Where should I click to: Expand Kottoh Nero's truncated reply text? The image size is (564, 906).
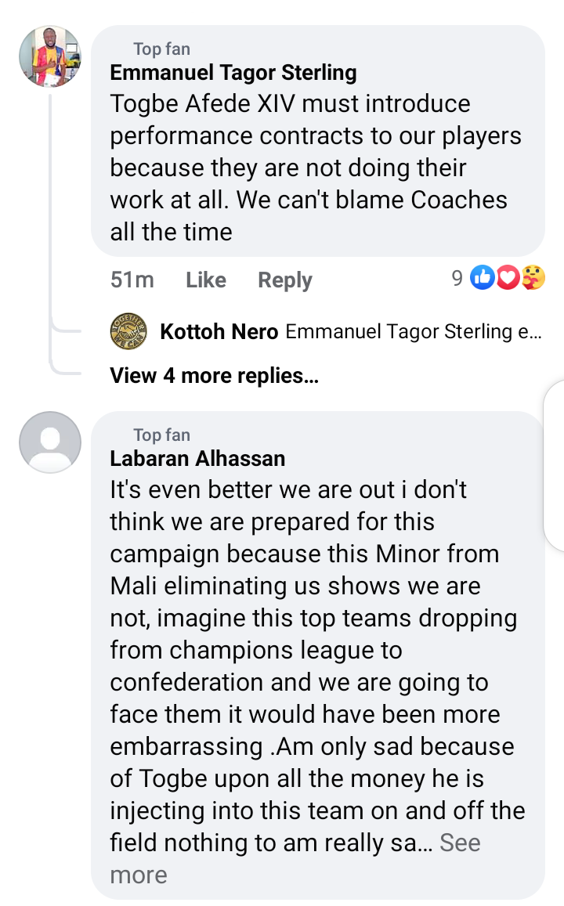[x=412, y=331]
